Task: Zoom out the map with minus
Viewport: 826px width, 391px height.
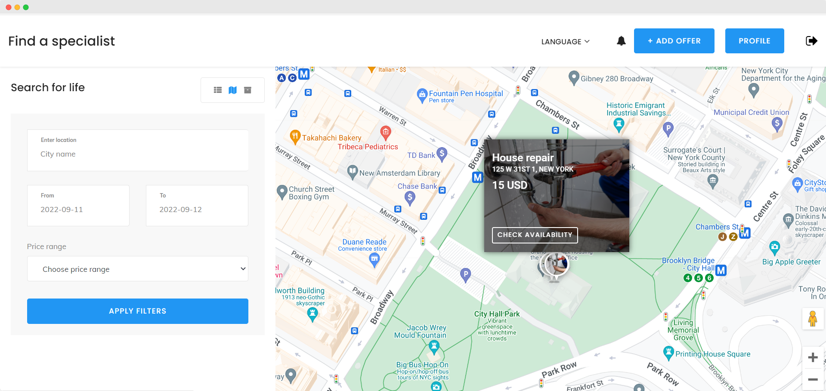Action: [x=813, y=379]
